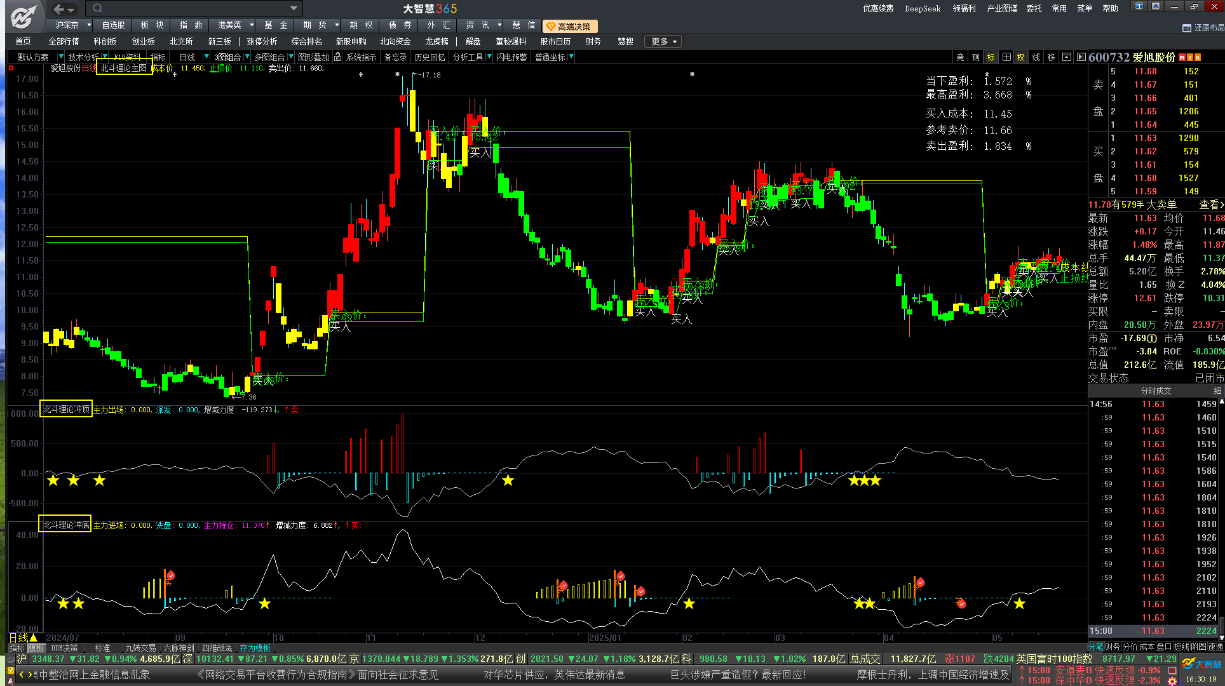Screen dimensions: 1225x686
Task: Expand the 日线 period dropdown arrow
Action: [x=206, y=57]
